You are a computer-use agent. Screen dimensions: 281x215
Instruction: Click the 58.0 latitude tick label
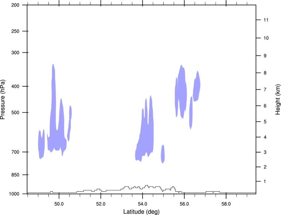coord(226,204)
